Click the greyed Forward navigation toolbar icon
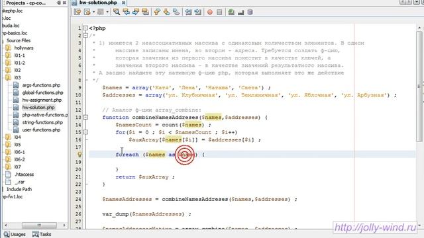This screenshot has width=424, height=238. click(x=100, y=12)
